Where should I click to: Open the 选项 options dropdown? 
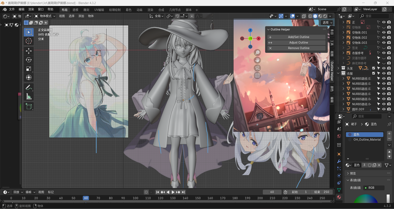pyautogui.click(x=327, y=23)
